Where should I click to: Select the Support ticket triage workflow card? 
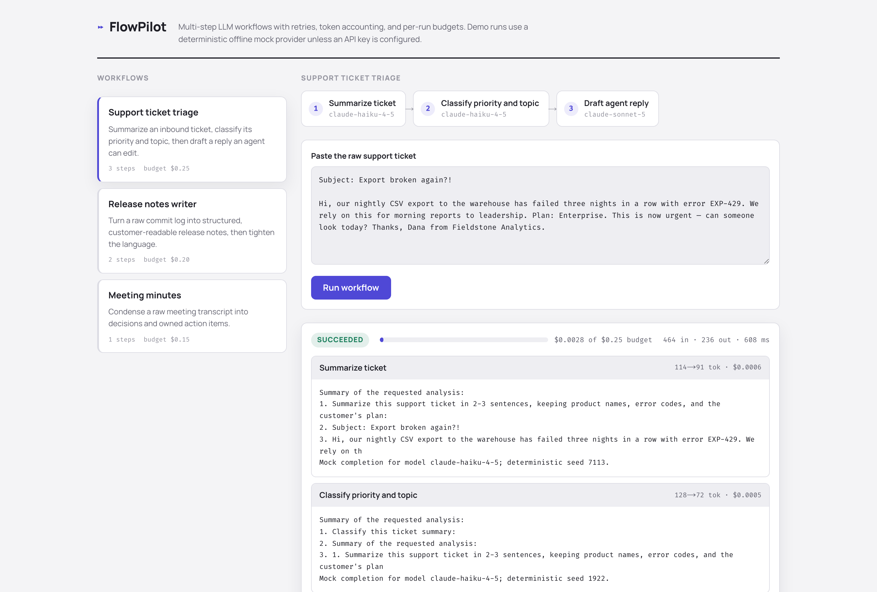192,139
